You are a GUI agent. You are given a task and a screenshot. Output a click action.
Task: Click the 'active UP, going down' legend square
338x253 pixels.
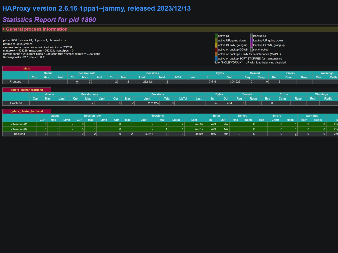pyautogui.click(x=216, y=40)
